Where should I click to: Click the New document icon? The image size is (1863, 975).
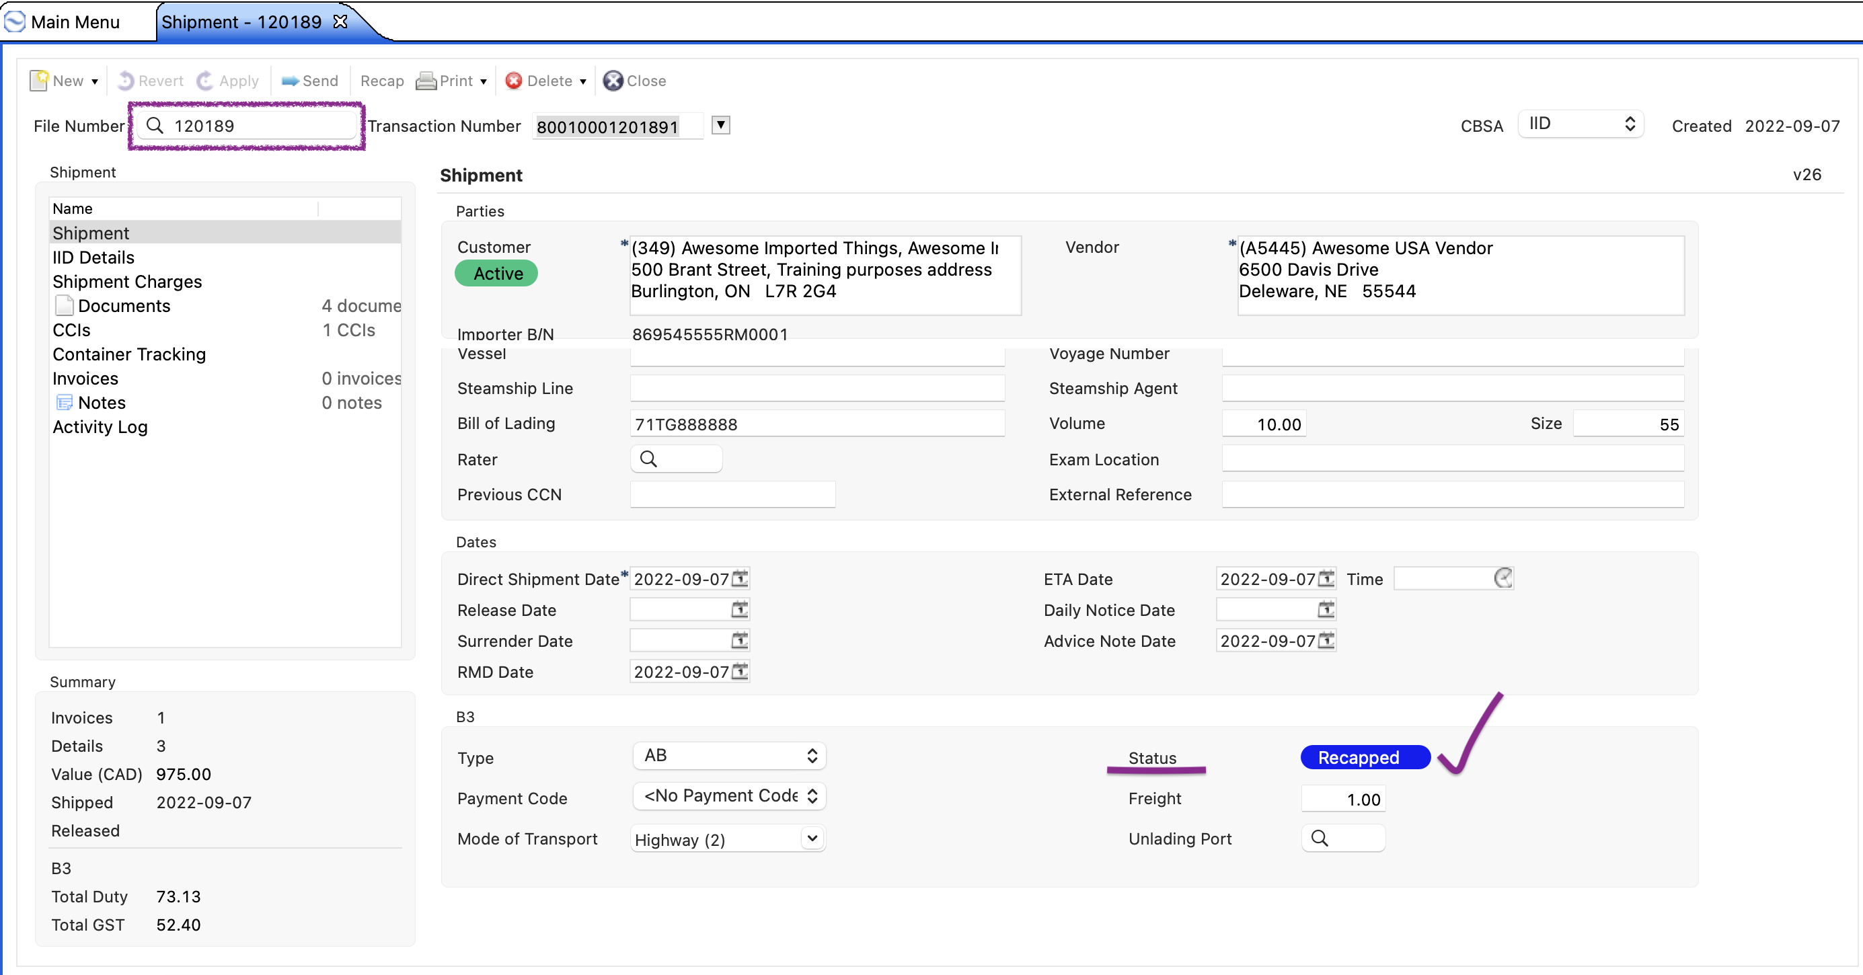point(39,80)
